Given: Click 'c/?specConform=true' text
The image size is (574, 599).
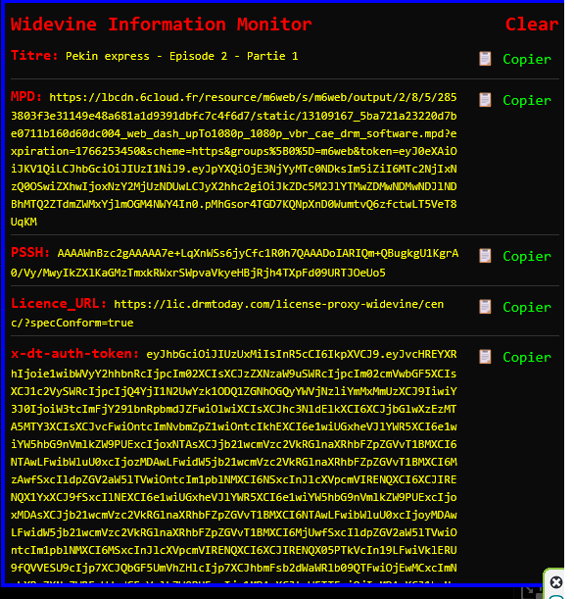Looking at the screenshot, I should 72,323.
